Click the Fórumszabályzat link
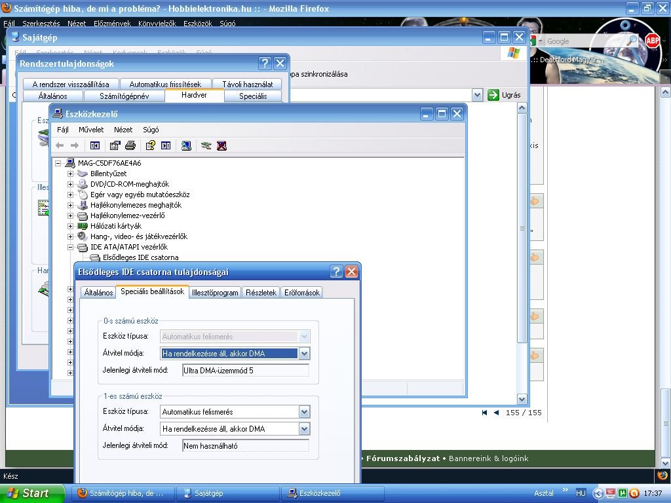 tap(403, 458)
